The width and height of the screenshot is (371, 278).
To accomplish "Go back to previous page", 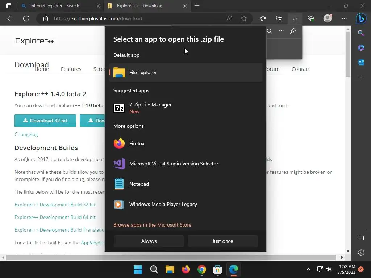I will [x=10, y=18].
